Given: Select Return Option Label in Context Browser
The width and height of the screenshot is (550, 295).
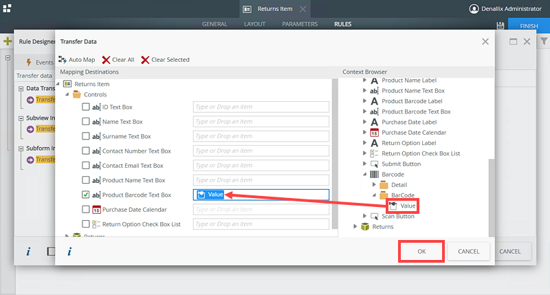Looking at the screenshot, I should 409,143.
